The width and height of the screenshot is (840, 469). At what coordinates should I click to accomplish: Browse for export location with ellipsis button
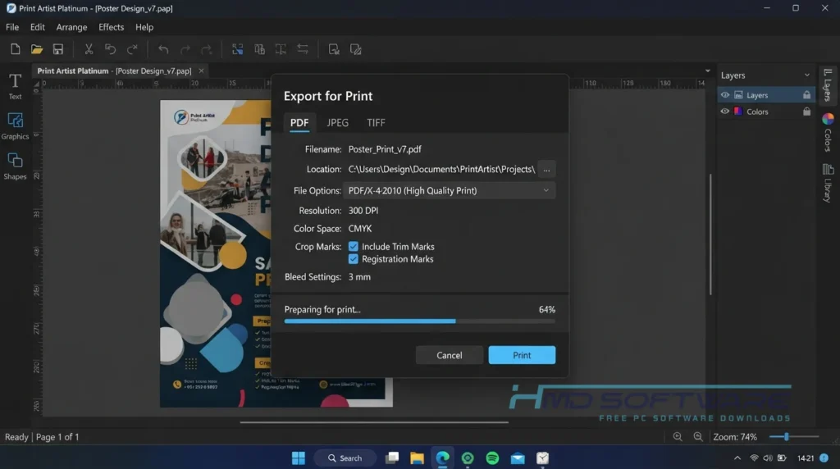point(546,169)
